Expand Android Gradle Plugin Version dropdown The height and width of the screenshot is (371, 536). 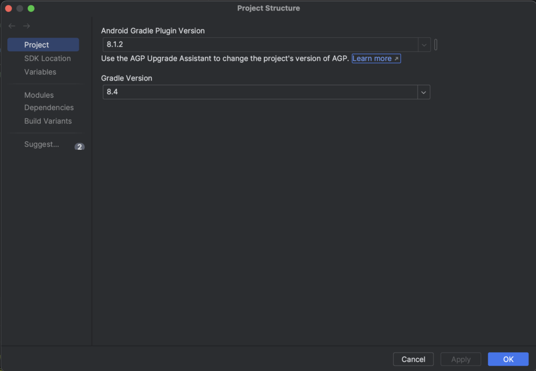[x=424, y=45]
